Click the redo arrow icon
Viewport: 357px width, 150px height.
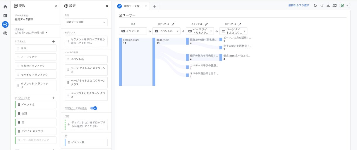click(x=322, y=6)
